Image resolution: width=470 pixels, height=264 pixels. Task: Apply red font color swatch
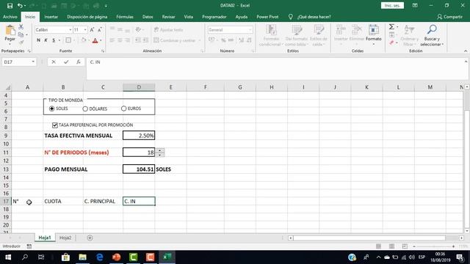point(95,40)
